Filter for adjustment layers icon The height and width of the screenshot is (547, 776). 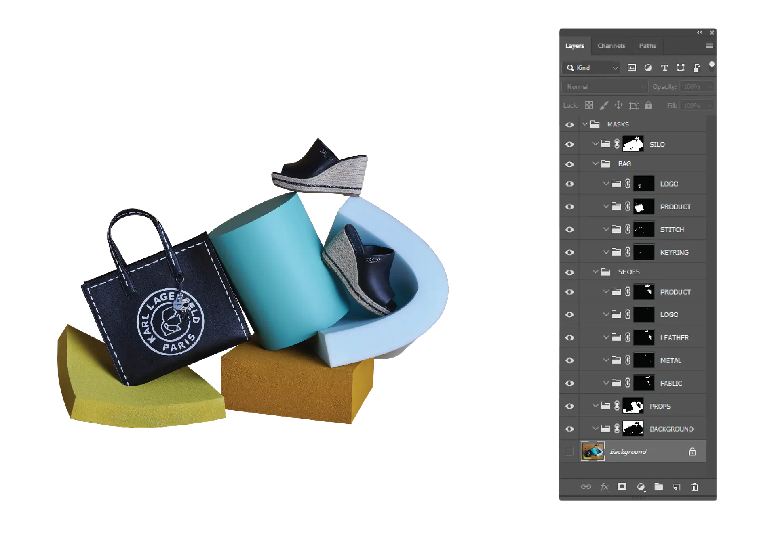tap(648, 68)
